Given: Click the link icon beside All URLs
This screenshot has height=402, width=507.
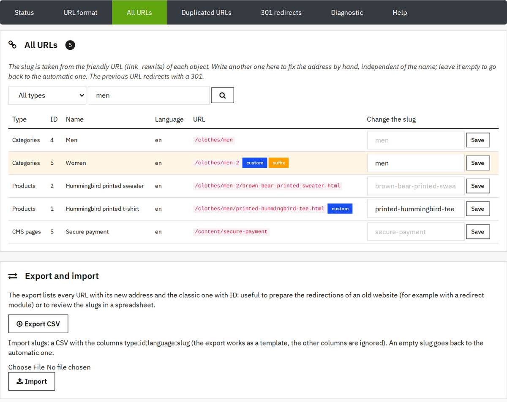Looking at the screenshot, I should pos(13,45).
